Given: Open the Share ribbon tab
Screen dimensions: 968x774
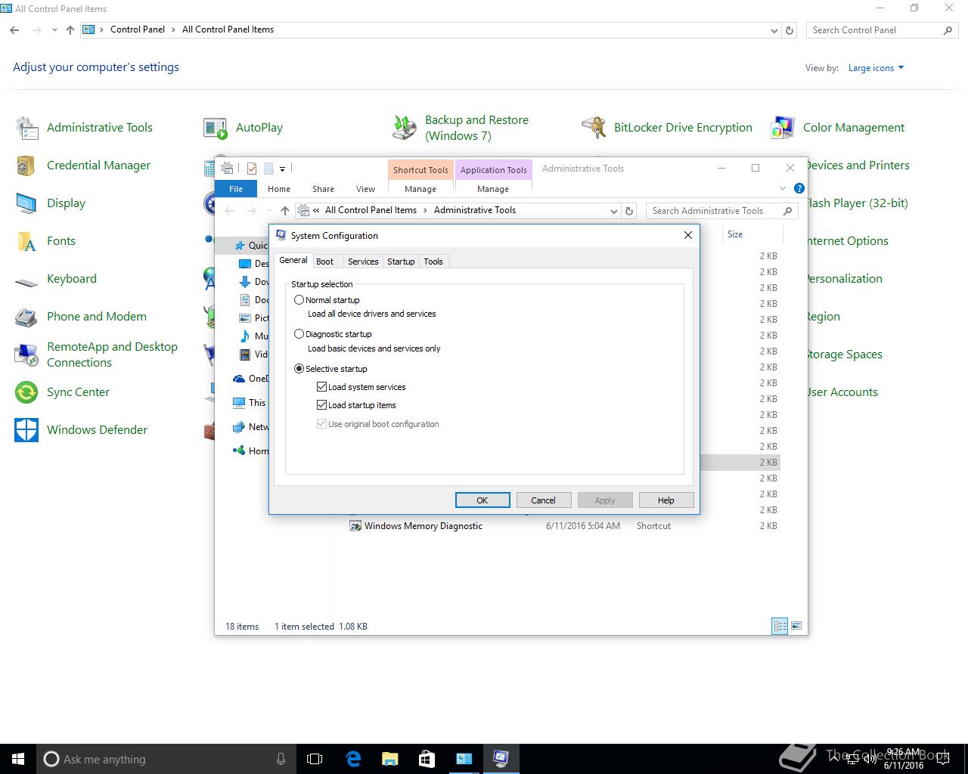Looking at the screenshot, I should 323,189.
